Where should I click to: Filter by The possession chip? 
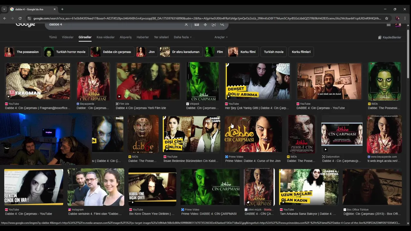22,52
